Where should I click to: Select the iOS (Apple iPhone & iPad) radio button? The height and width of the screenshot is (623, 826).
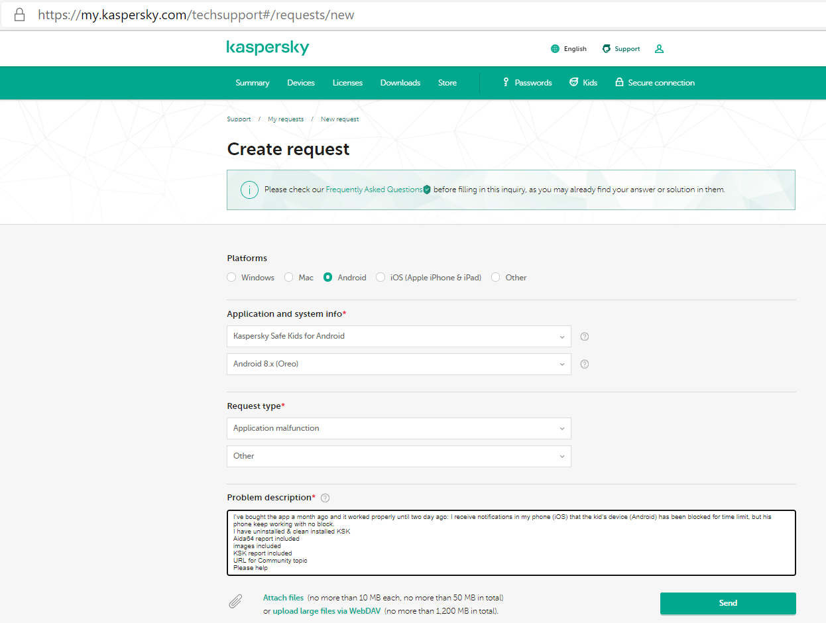[381, 277]
